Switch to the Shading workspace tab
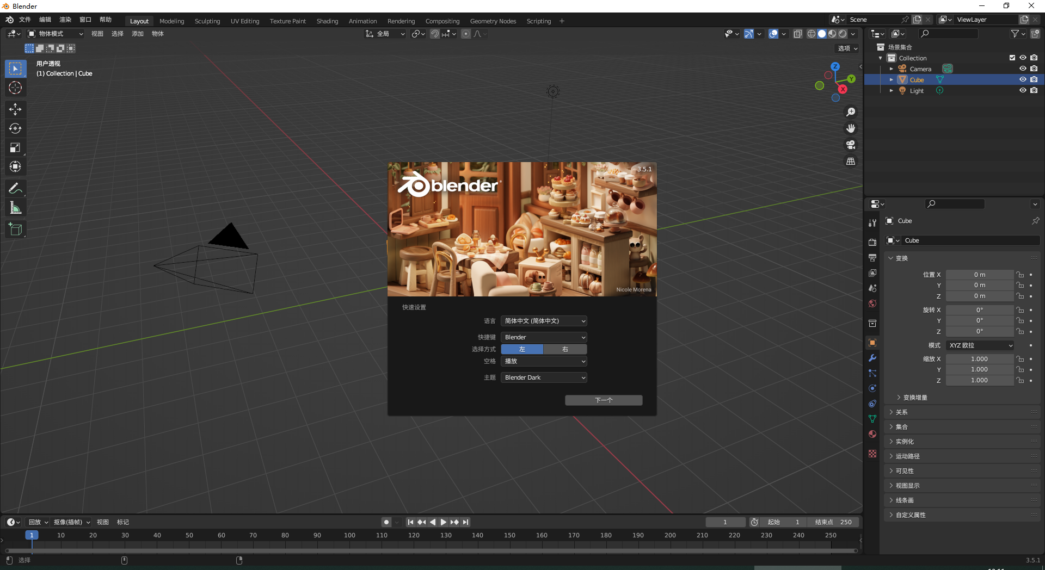Viewport: 1045px width, 570px height. pyautogui.click(x=327, y=21)
